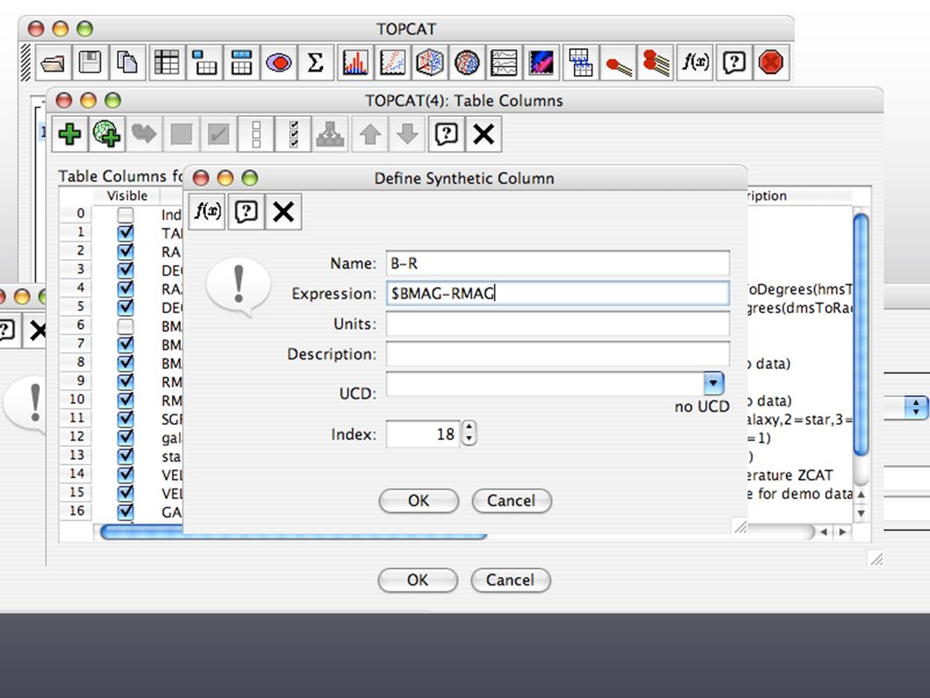This screenshot has height=698, width=930.
Task: Toggle Visible checkbox for row 11
Action: click(125, 419)
